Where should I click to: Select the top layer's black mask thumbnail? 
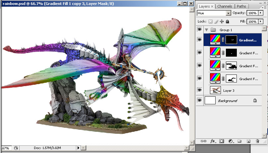232,40
